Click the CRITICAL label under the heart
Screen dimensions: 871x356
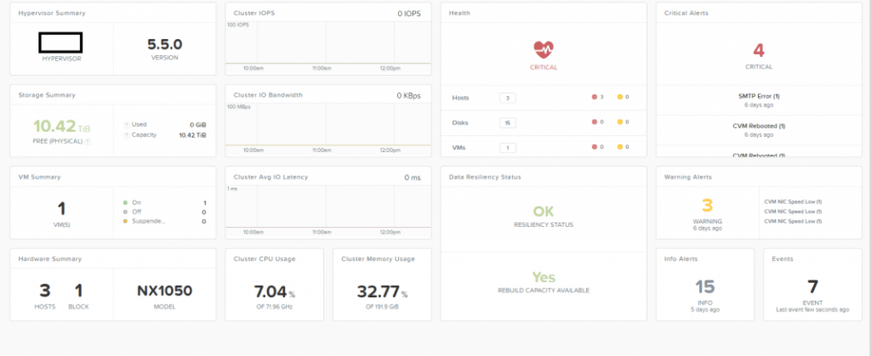click(543, 68)
